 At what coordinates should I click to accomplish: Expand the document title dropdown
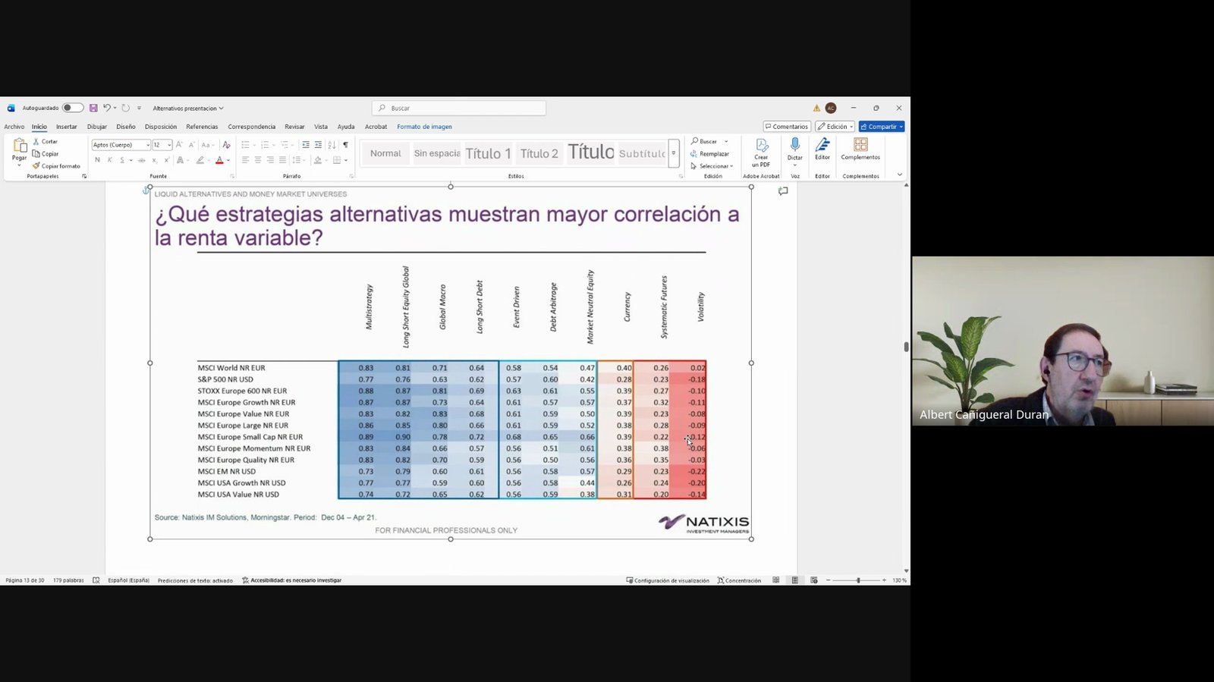click(x=221, y=108)
